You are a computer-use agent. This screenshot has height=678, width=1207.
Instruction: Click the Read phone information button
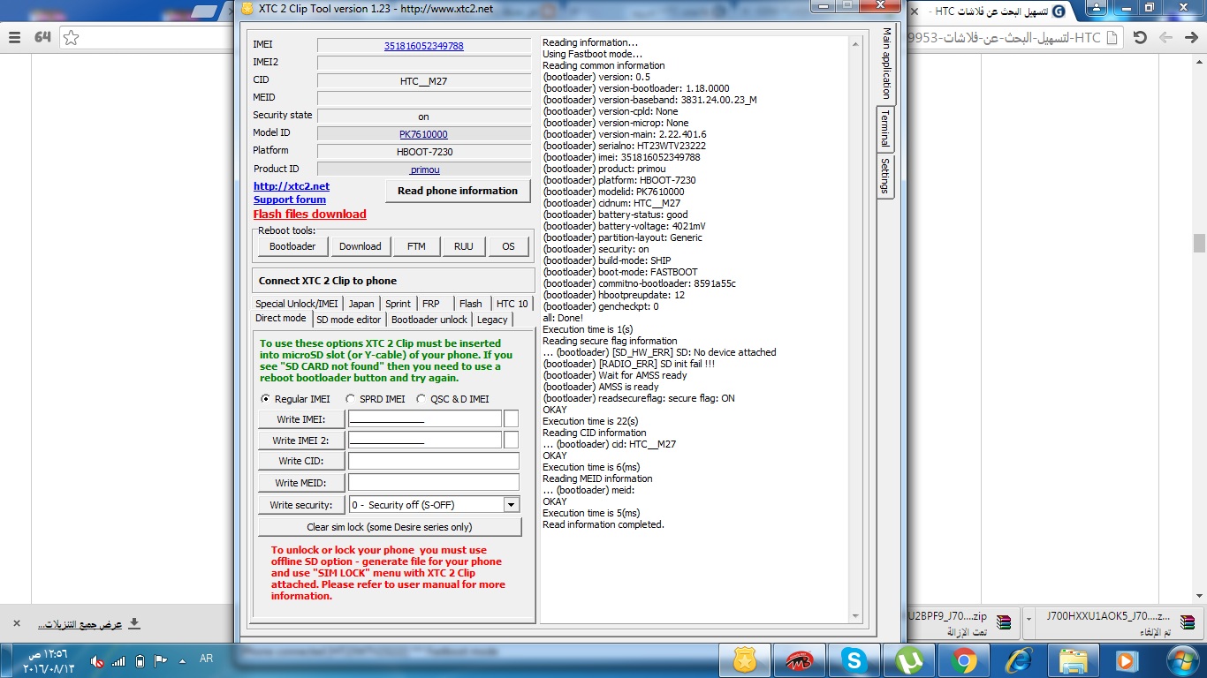[x=458, y=191]
